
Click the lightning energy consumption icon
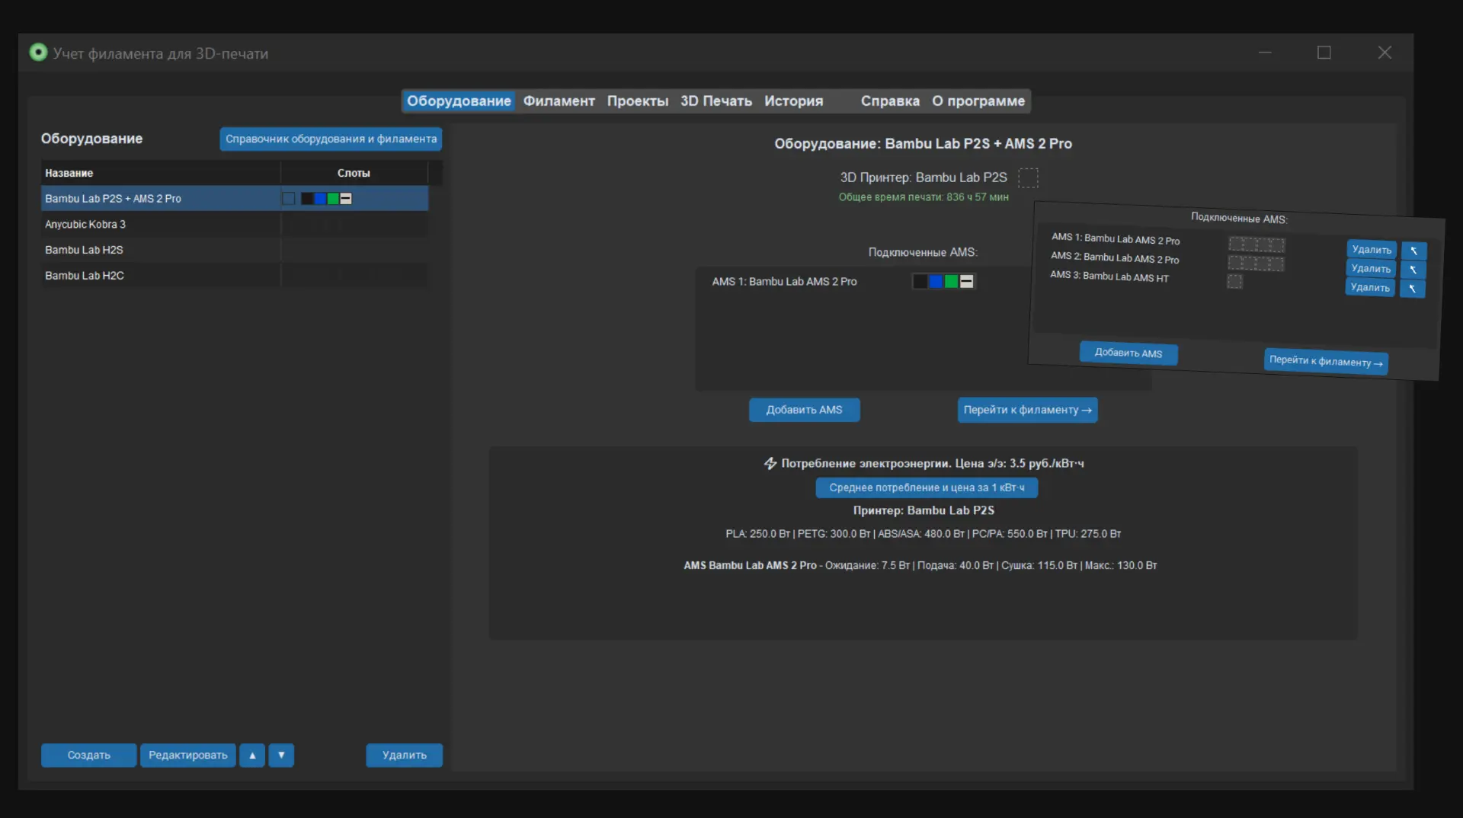point(770,463)
